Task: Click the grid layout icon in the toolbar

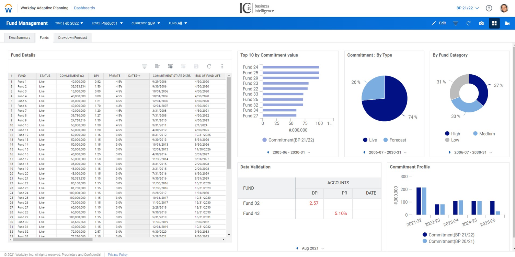Action: click(x=494, y=23)
